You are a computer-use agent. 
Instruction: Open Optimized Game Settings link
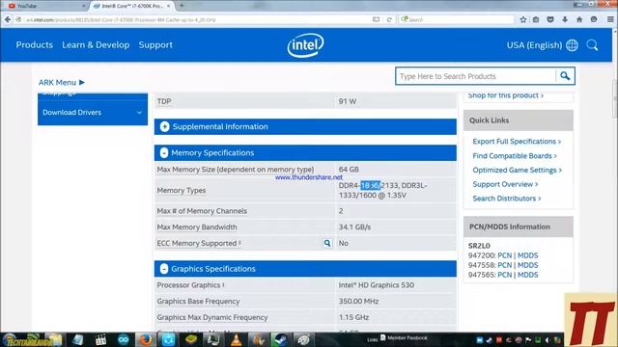pos(518,170)
